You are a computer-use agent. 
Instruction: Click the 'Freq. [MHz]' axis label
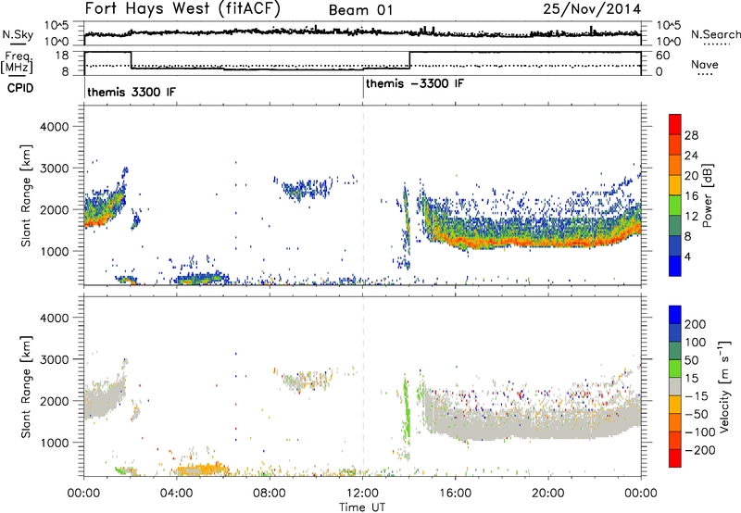coord(18,63)
